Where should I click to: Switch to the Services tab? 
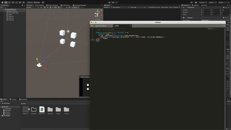(x=204, y=5)
